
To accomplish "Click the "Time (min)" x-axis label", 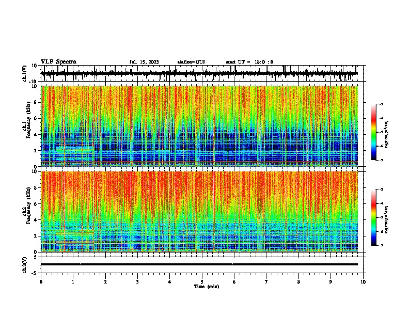I will click(x=207, y=287).
